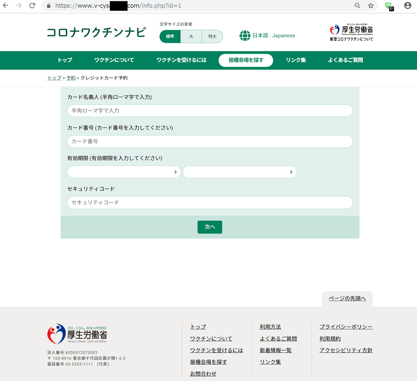Screen dimensions: 417x381
Task: Bookmark page with star icon
Action: tap(370, 6)
